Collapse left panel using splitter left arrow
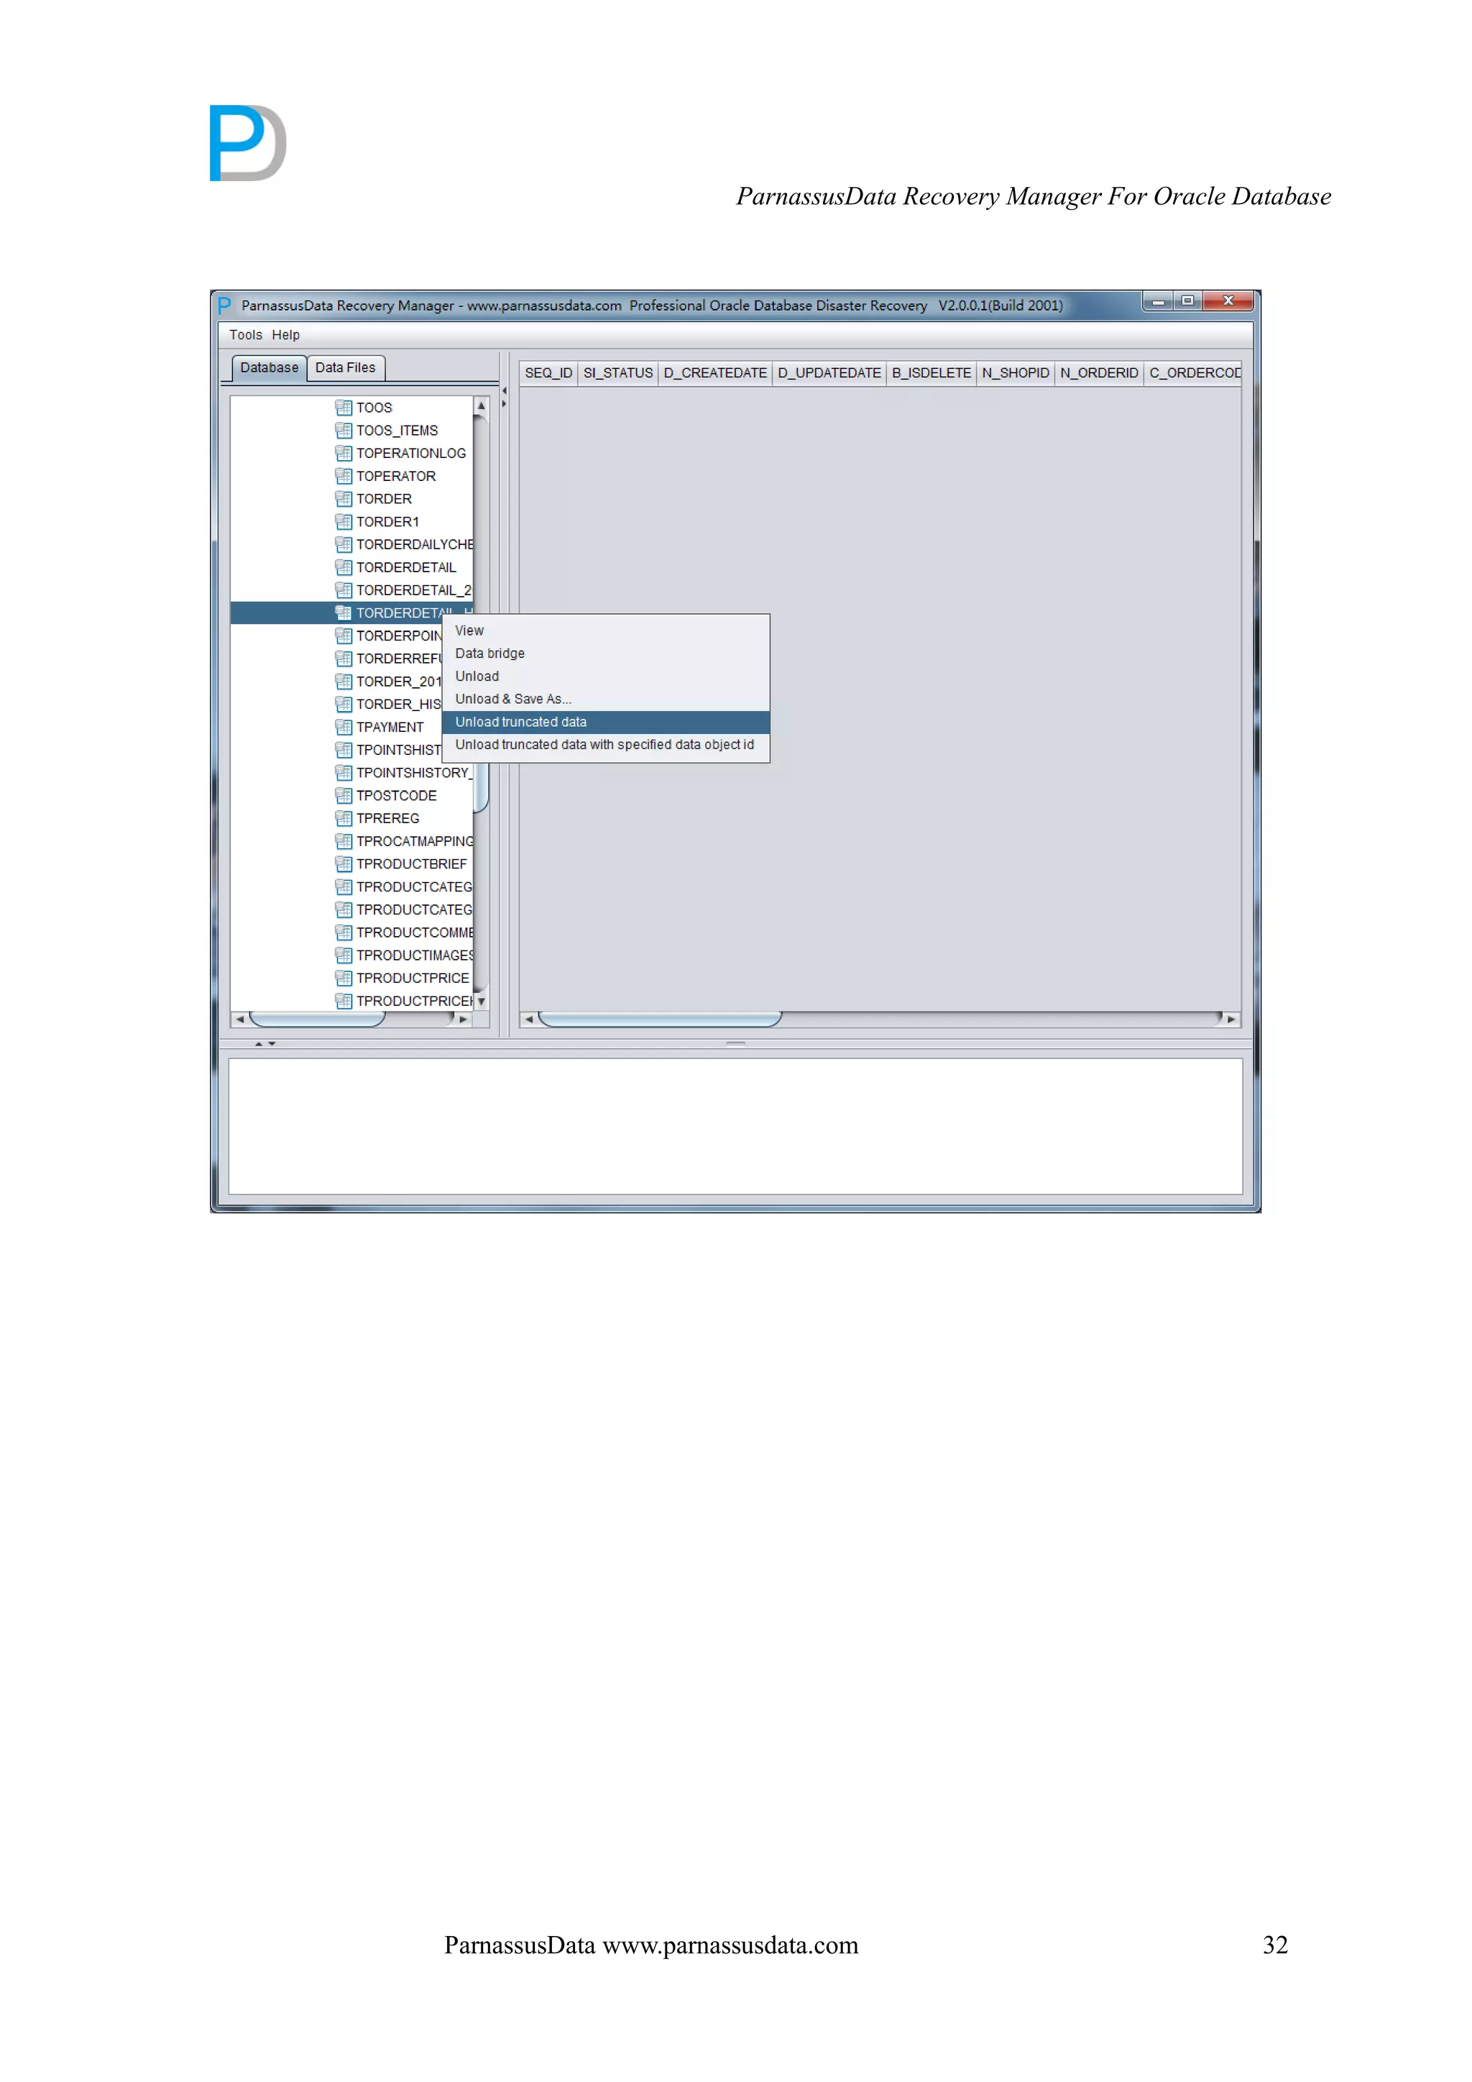 point(504,391)
